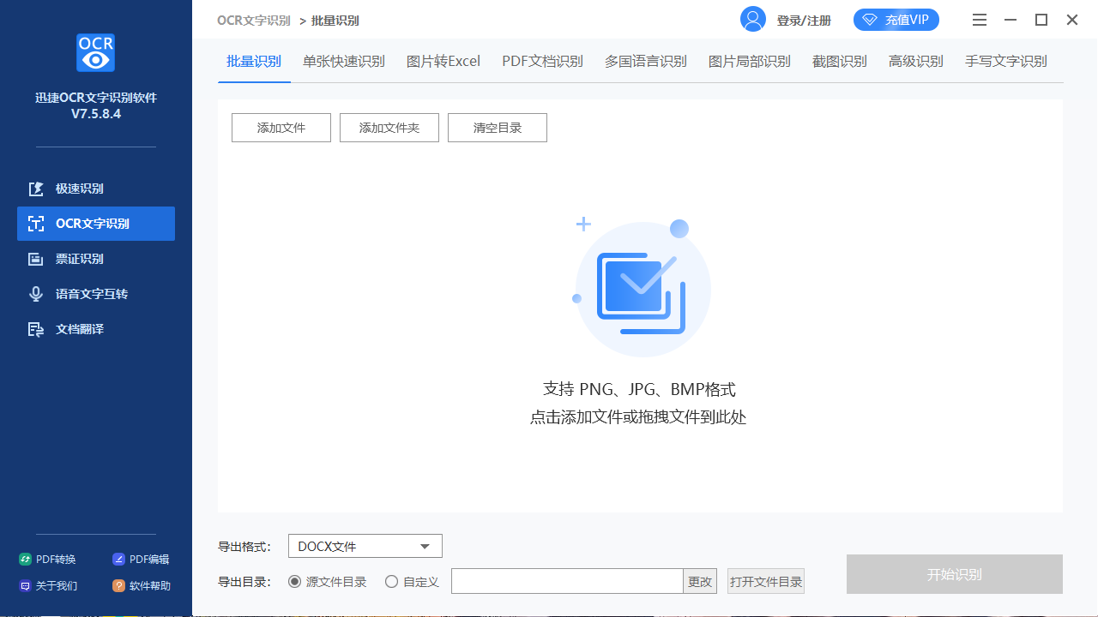Click the user avatar login icon
The image size is (1098, 617).
753,20
